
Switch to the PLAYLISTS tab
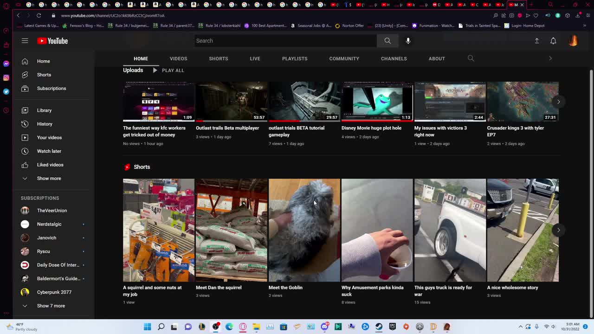coord(295,58)
